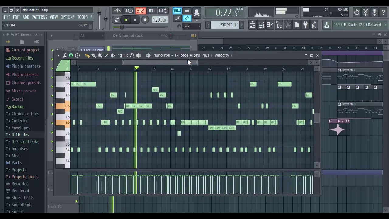Screen dimensions: 389x219
Task: Expand the Packs folder in browser
Action: coord(16,163)
